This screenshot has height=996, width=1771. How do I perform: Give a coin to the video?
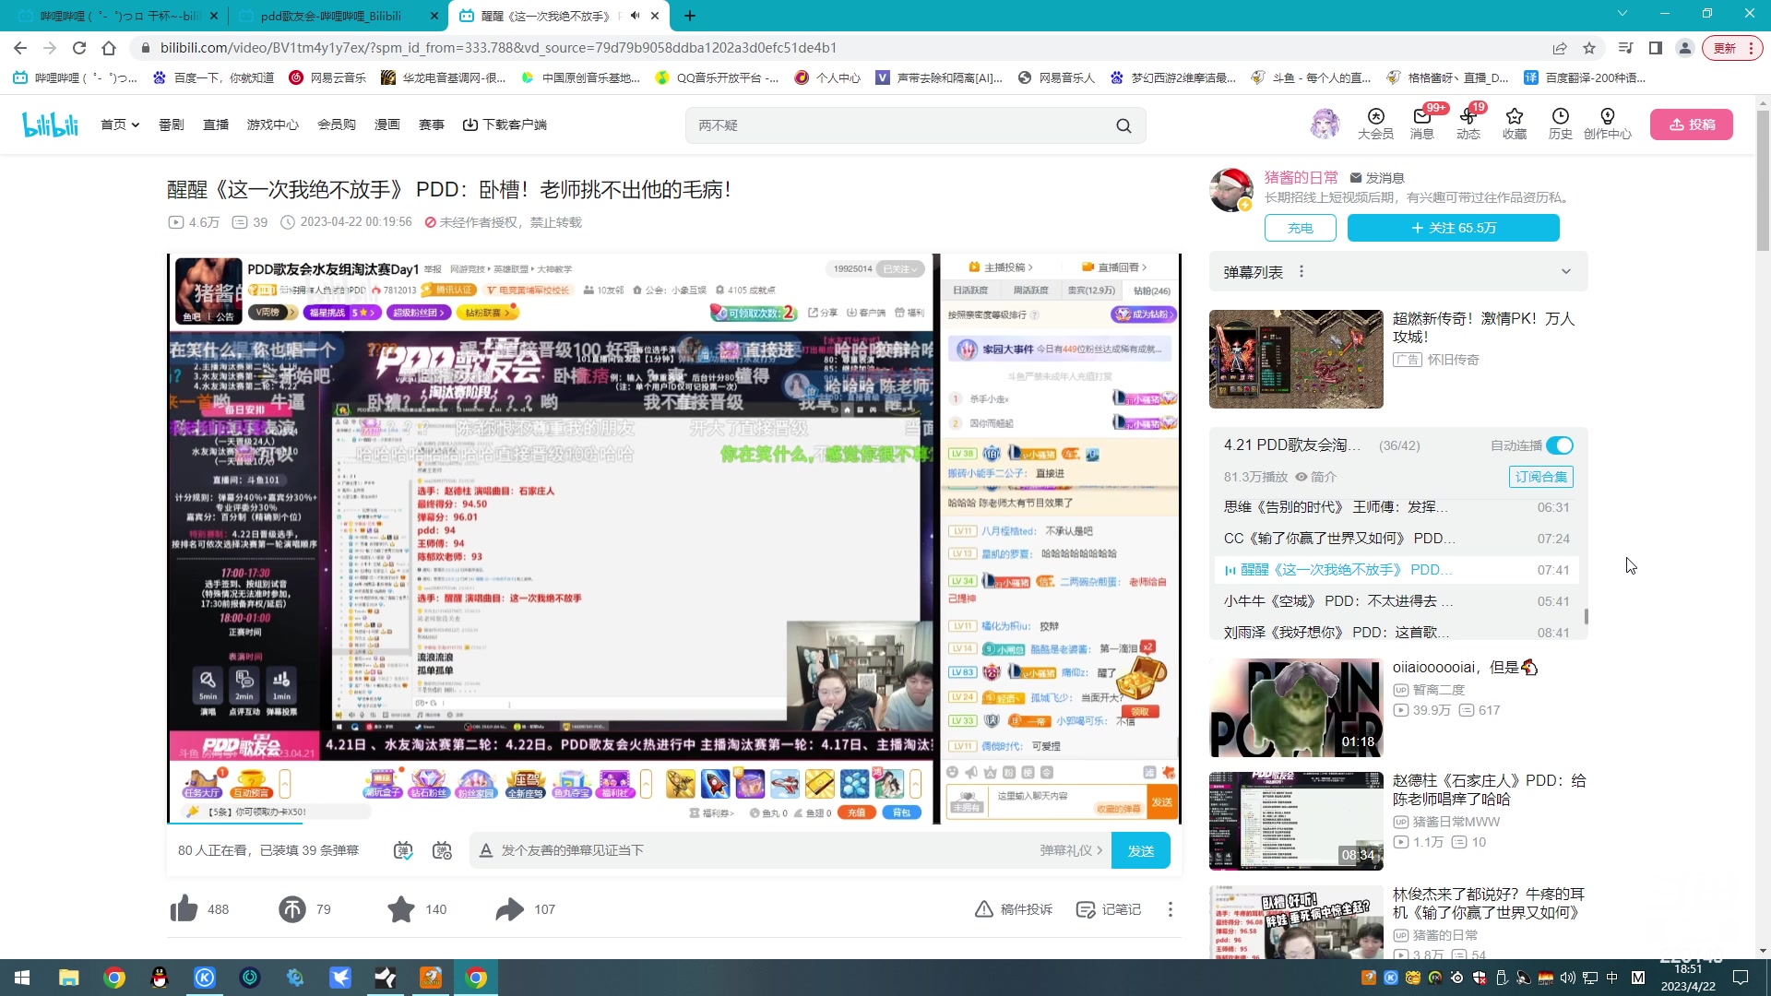(x=292, y=909)
